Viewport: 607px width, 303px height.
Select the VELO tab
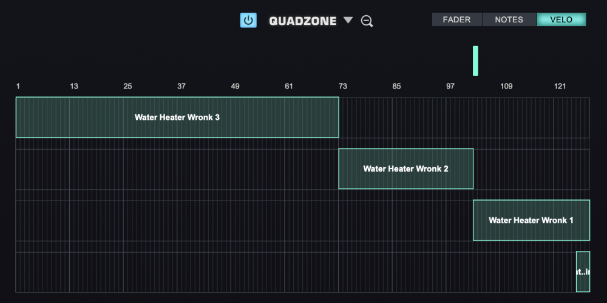pyautogui.click(x=561, y=19)
